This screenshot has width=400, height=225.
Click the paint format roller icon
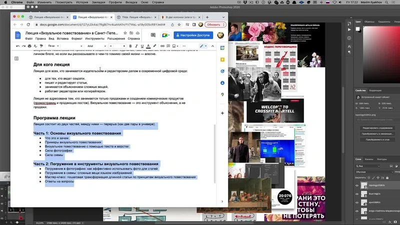tap(41, 46)
